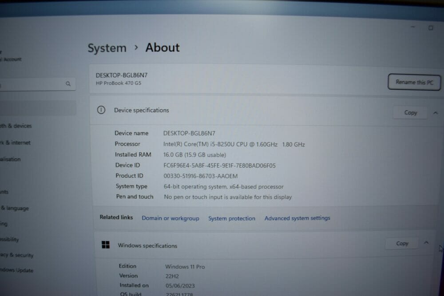Screen dimensions: 444x296
Task: Open Windows Update settings
Action: coord(16,270)
